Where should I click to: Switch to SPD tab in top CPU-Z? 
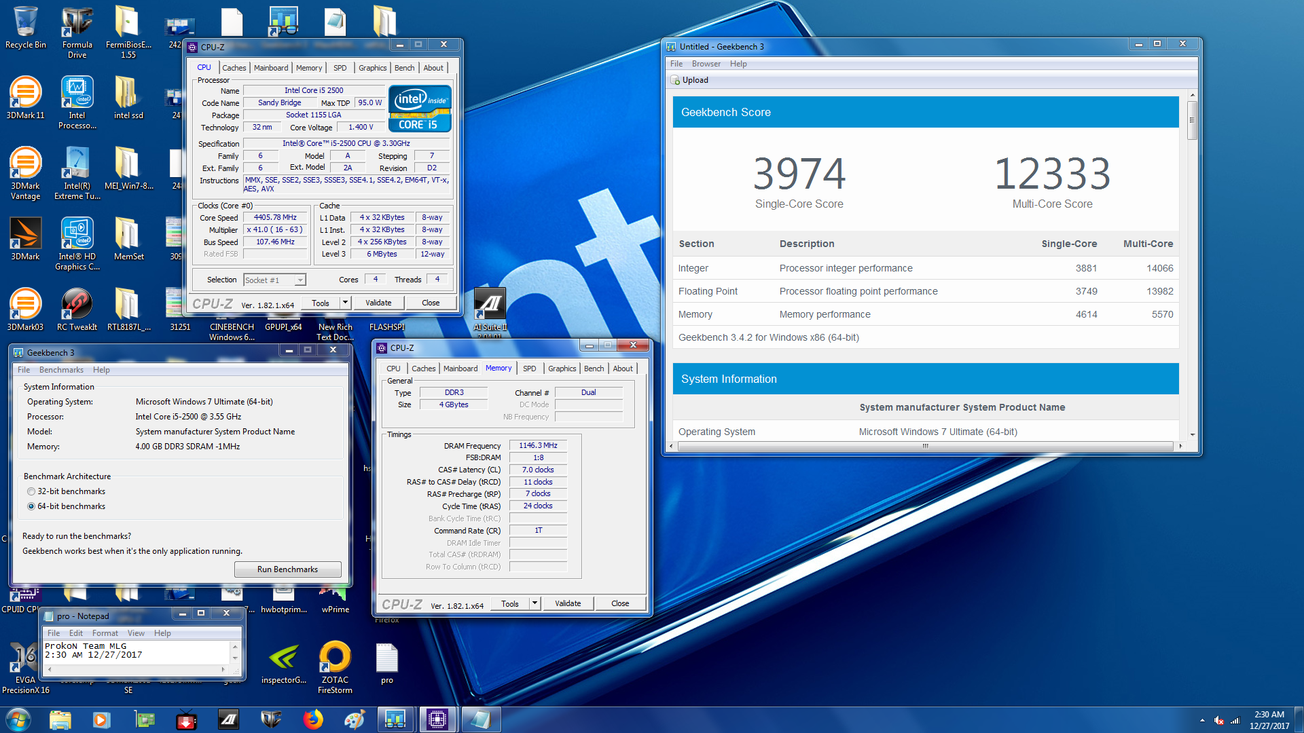(x=340, y=68)
